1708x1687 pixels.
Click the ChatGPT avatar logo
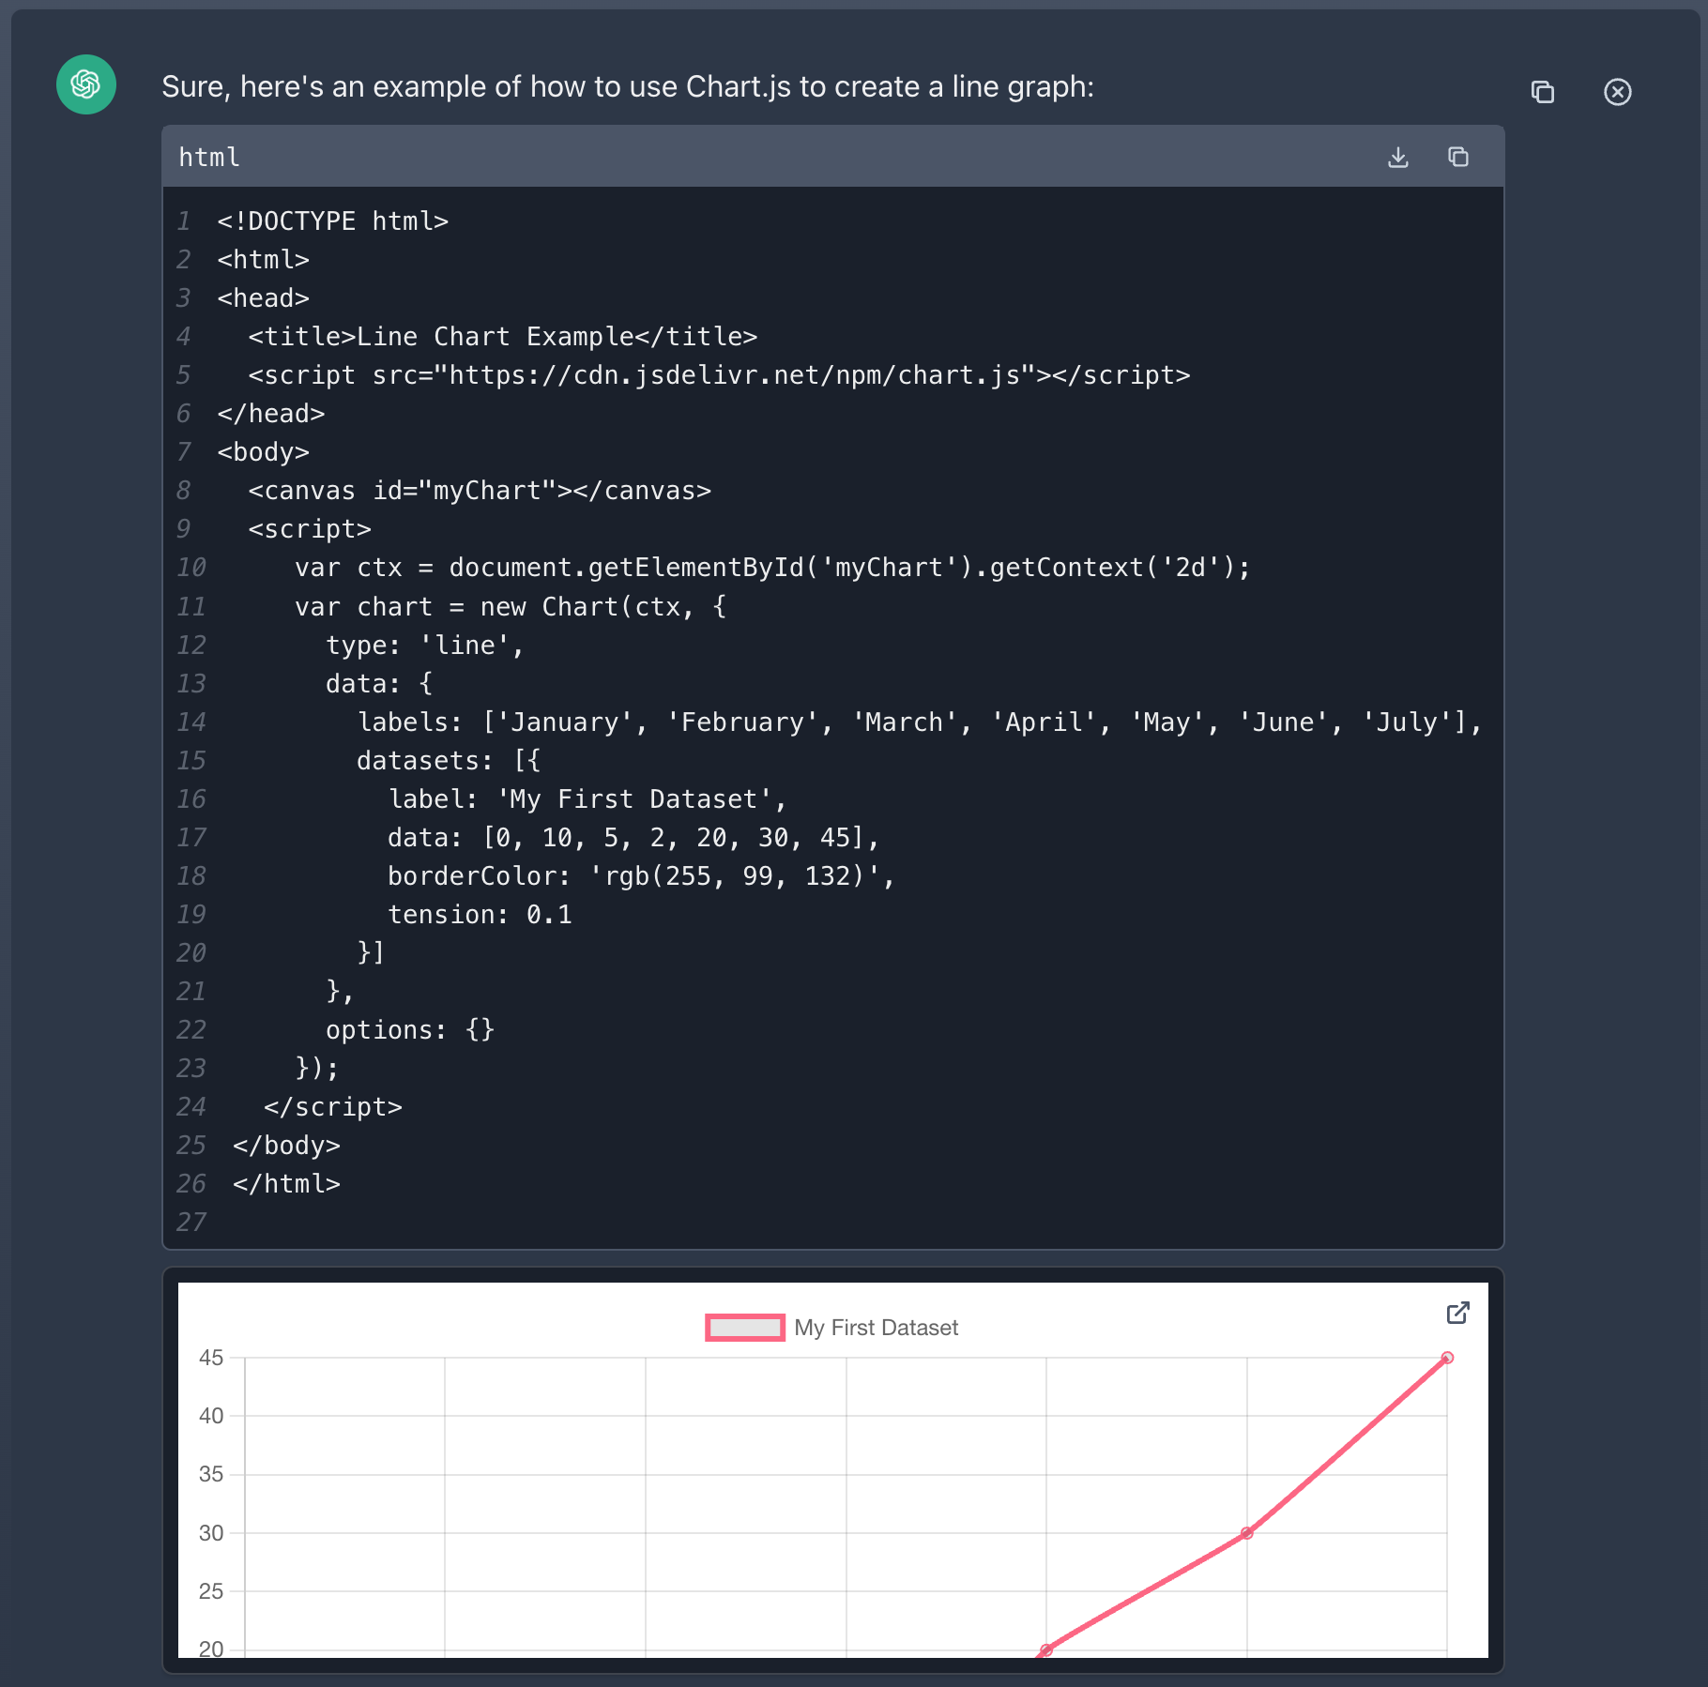pyautogui.click(x=85, y=85)
